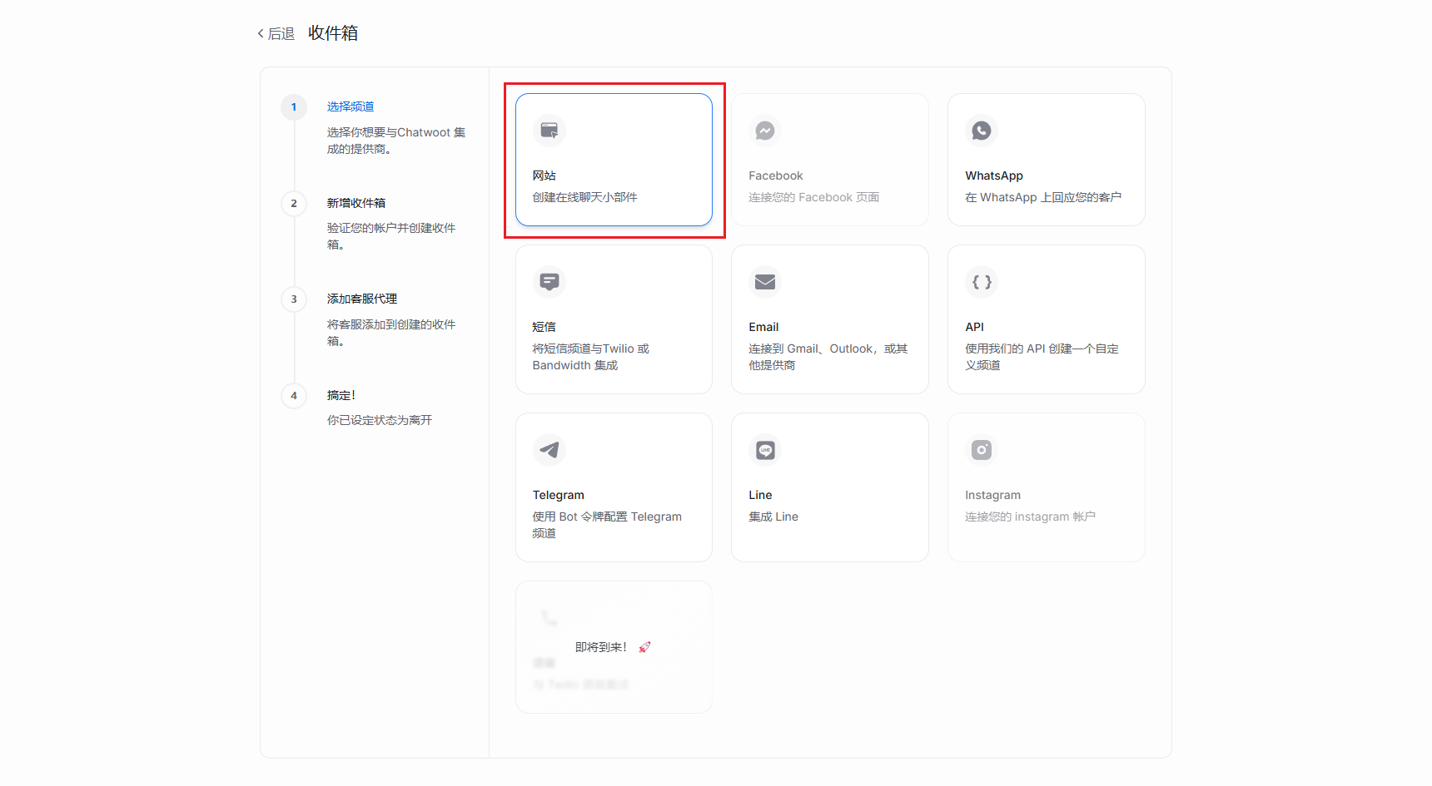Click the Email envelope icon
The height and width of the screenshot is (786, 1432).
point(764,282)
